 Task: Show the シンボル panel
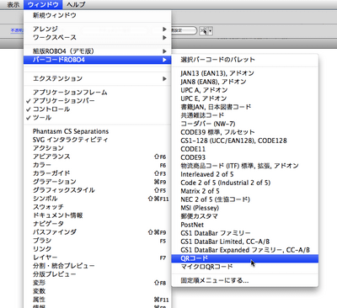[x=97, y=199]
